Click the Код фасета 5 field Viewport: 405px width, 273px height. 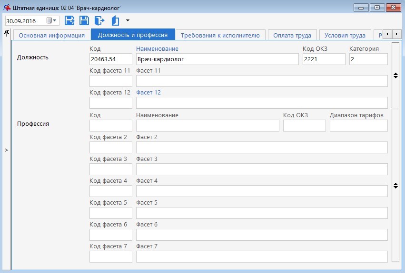pyautogui.click(x=111, y=213)
